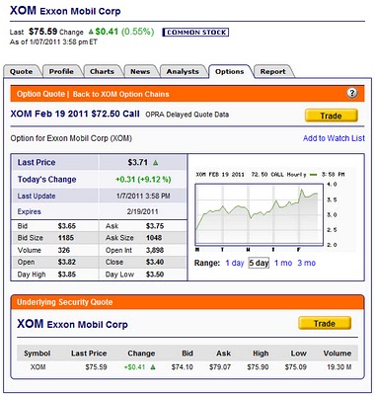Click Back to XOM Option Chains link
375x395 pixels.
(120, 94)
